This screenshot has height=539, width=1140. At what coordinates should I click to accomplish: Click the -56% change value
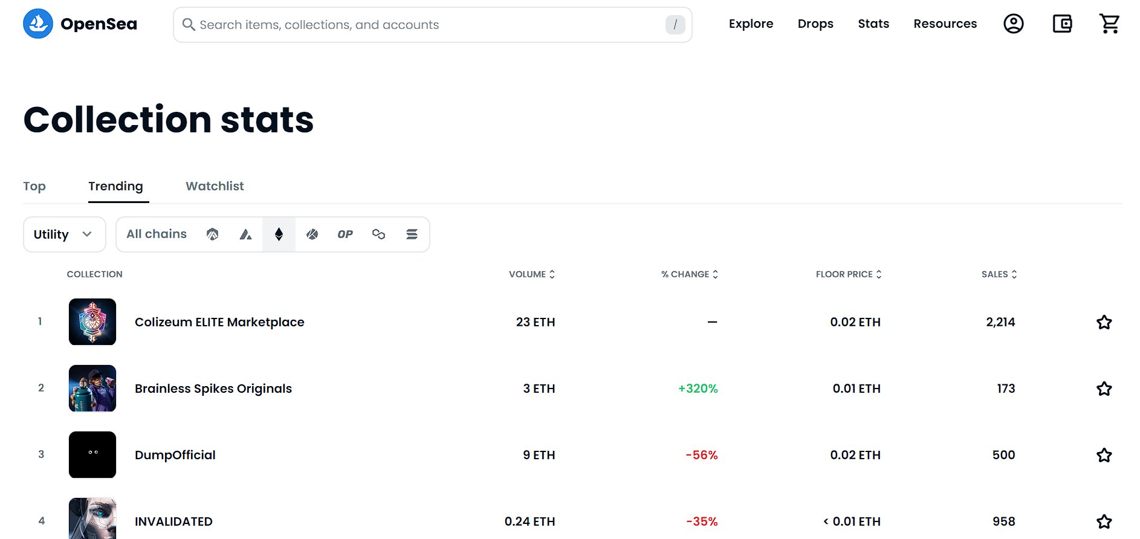click(702, 455)
